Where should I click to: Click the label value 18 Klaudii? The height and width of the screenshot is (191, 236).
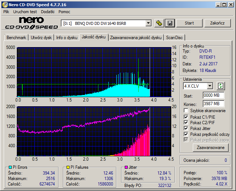[208, 70]
